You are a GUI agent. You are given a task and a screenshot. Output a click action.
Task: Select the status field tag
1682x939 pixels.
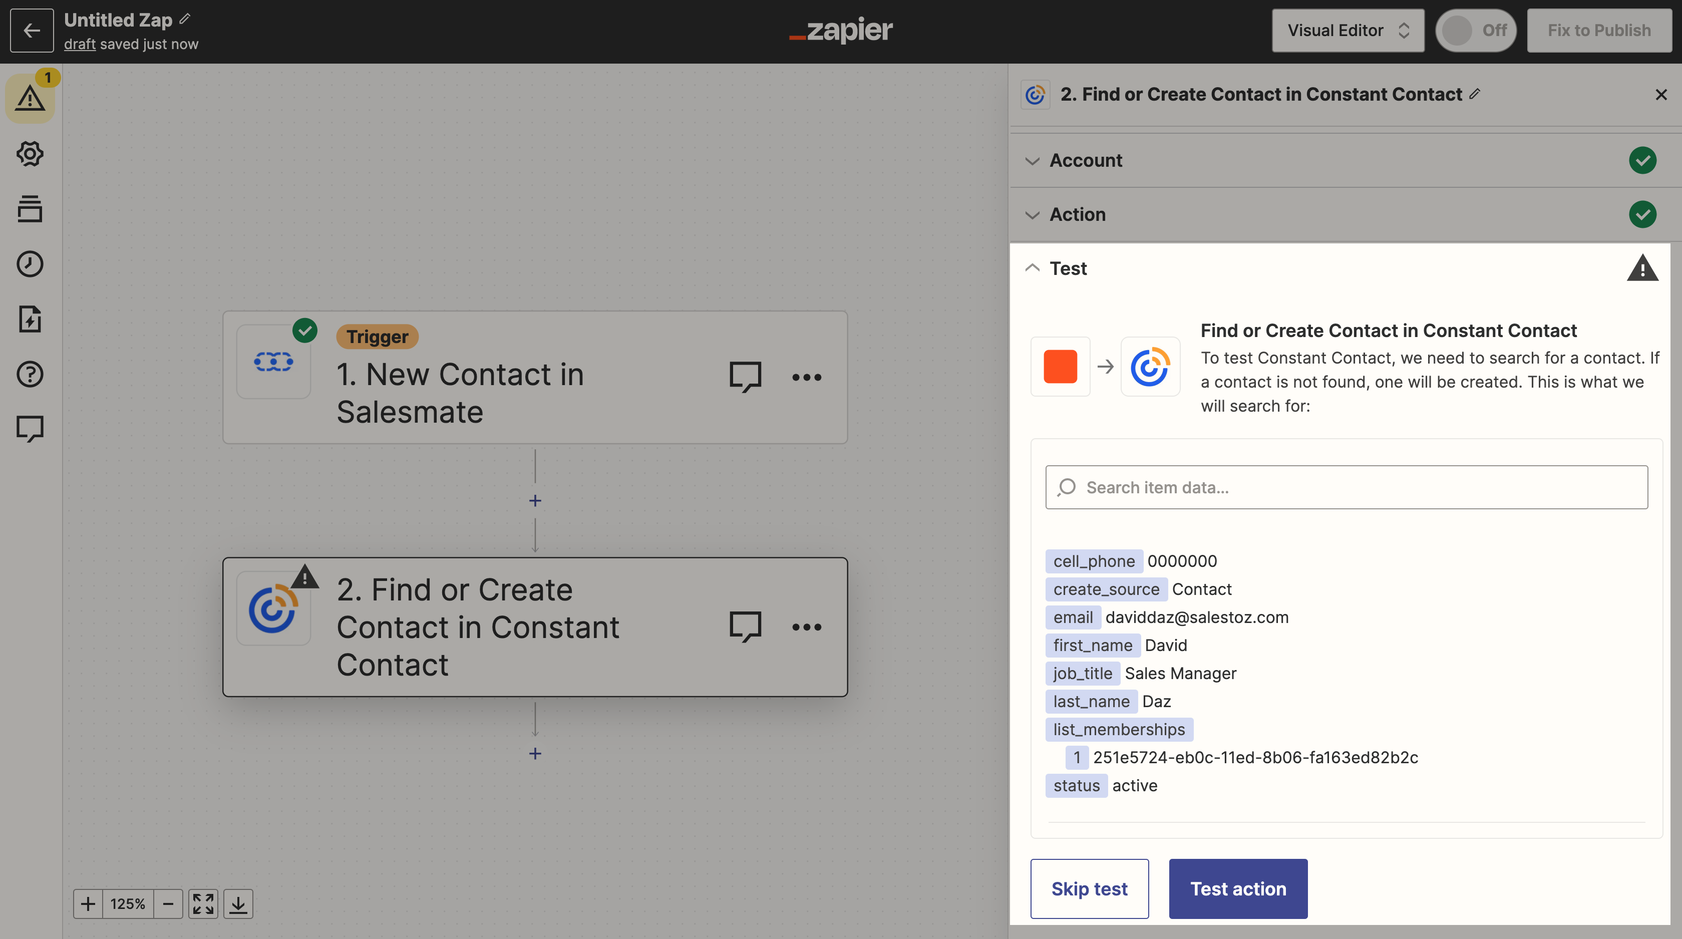[1076, 786]
